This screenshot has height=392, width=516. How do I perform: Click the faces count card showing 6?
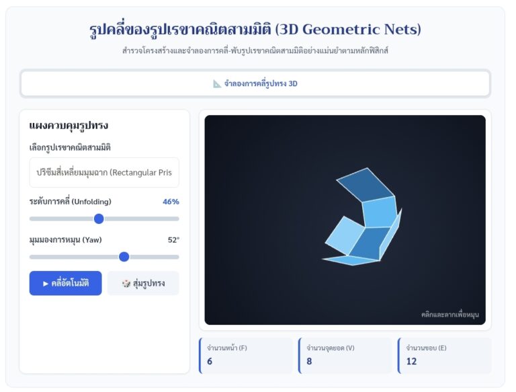pos(246,356)
